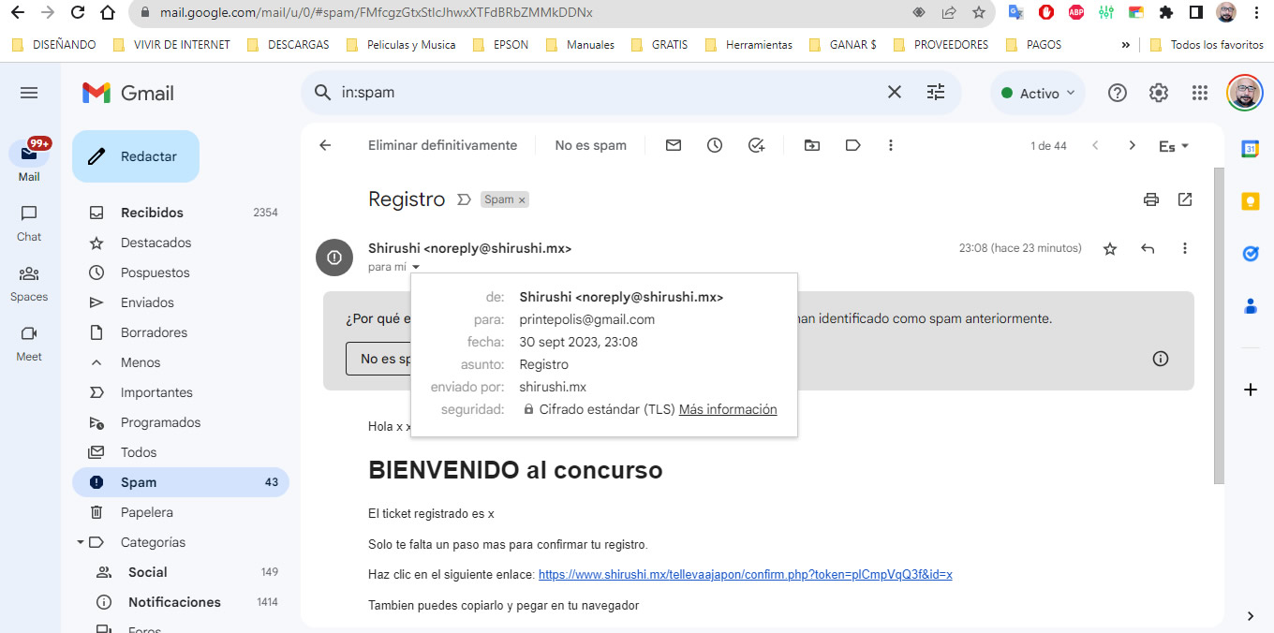Star the Shirushi email
This screenshot has width=1274, height=633.
coord(1110,248)
